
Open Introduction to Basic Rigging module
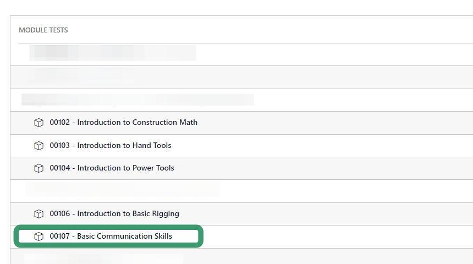(x=128, y=214)
